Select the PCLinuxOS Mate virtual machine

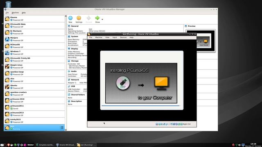(34, 25)
